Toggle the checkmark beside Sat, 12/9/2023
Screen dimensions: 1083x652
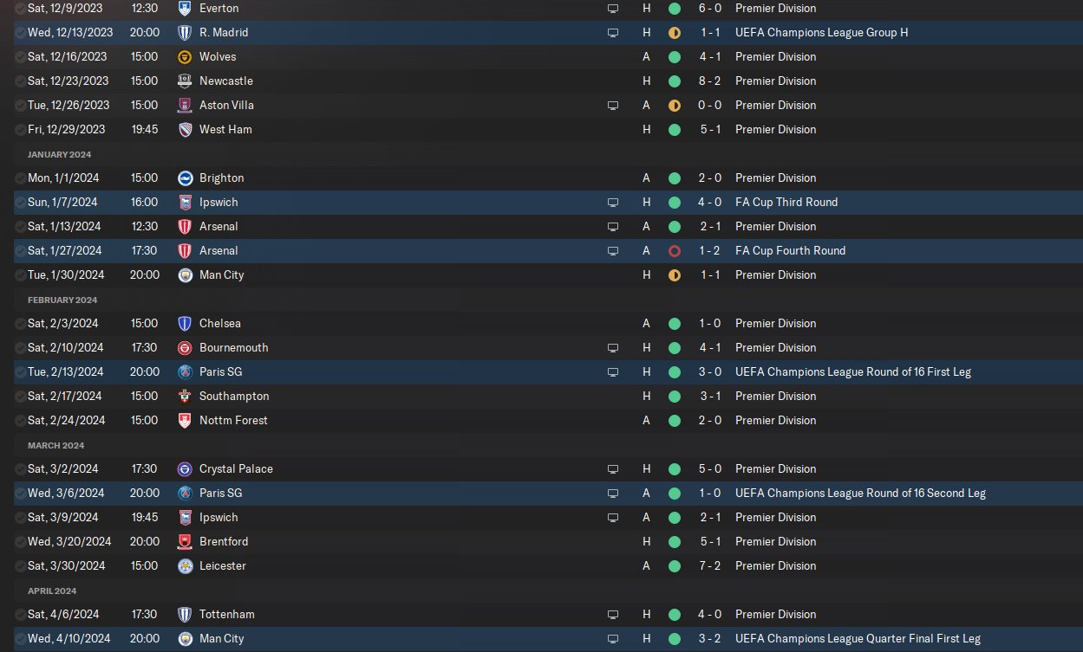pyautogui.click(x=21, y=9)
